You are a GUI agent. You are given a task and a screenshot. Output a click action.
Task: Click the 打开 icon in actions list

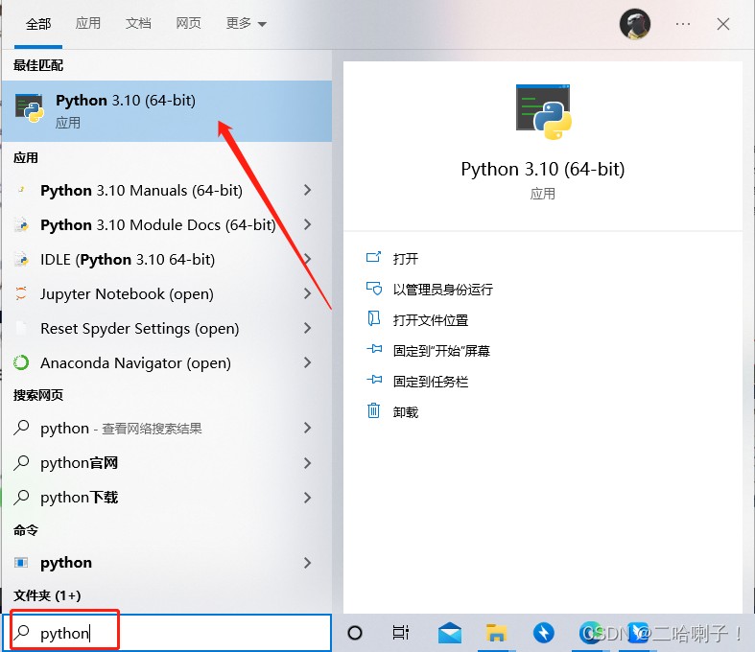coord(373,257)
